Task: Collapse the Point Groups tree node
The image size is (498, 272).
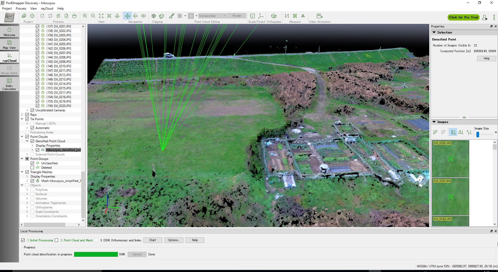Action: pos(22,159)
